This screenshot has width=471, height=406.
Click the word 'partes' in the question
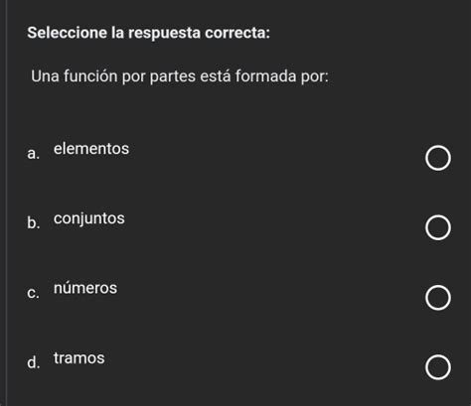point(173,76)
